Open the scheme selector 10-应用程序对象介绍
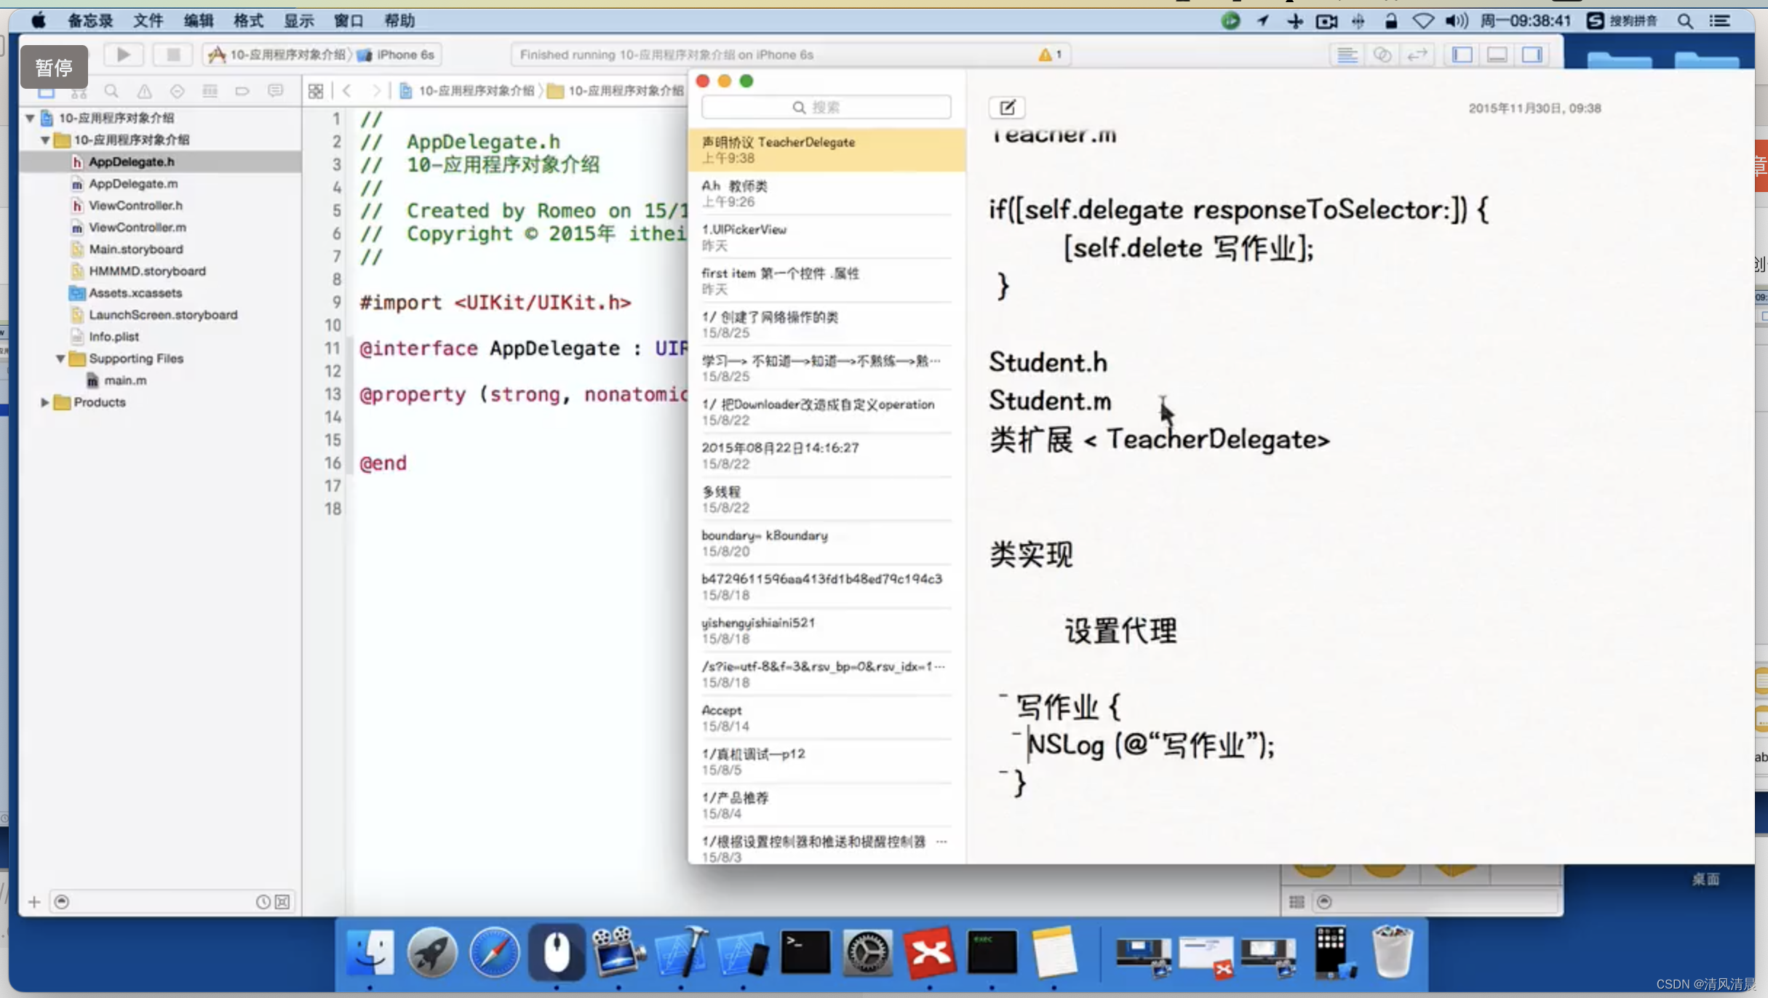The width and height of the screenshot is (1768, 998). tap(278, 55)
